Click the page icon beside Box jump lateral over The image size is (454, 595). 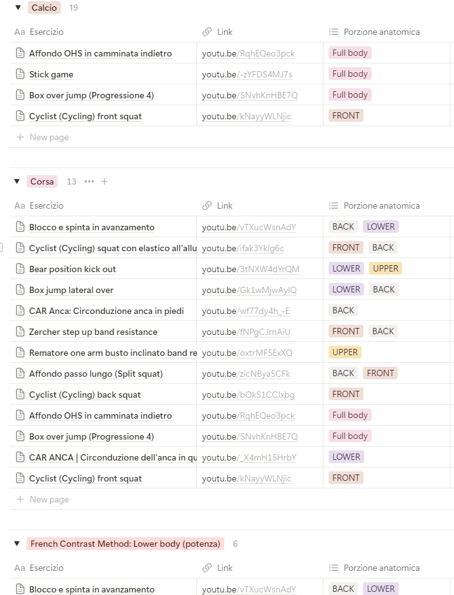20,289
